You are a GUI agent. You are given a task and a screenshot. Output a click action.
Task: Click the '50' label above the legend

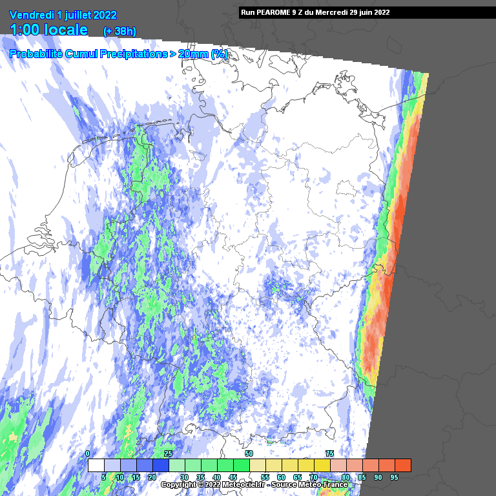[249, 454]
